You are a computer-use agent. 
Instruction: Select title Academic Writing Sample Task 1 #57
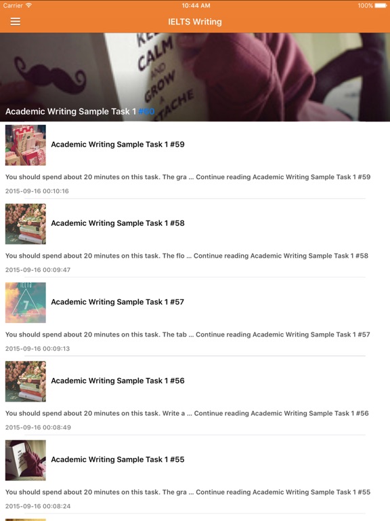point(118,302)
